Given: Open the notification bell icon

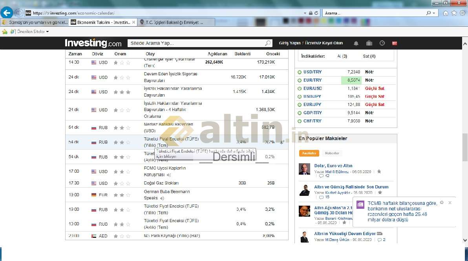Looking at the screenshot, I should 356,43.
